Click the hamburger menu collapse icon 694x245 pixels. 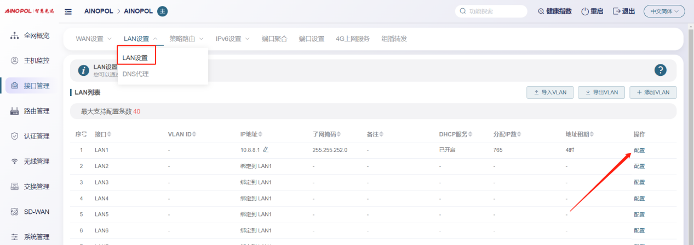click(68, 11)
